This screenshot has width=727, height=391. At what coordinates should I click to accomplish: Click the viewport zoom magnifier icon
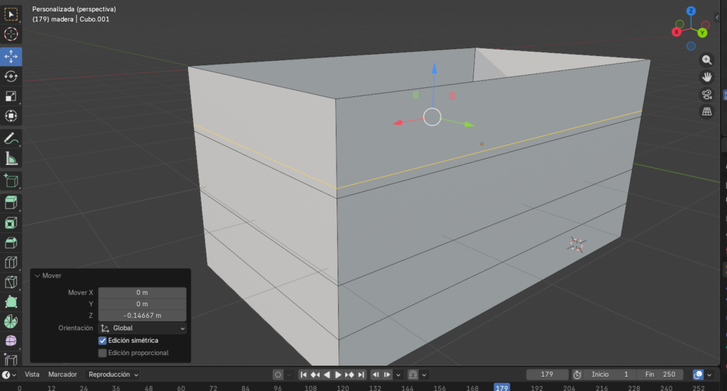706,59
